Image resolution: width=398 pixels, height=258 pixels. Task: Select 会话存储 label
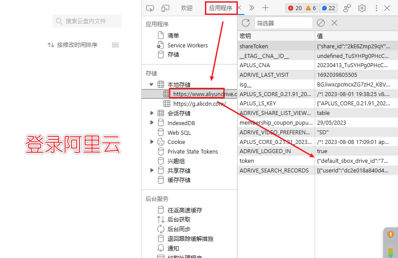pyautogui.click(x=179, y=113)
